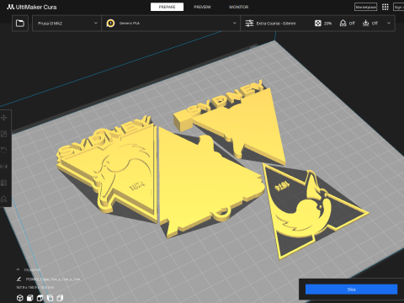
Task: Collapse the Object list panel
Action: point(18,269)
